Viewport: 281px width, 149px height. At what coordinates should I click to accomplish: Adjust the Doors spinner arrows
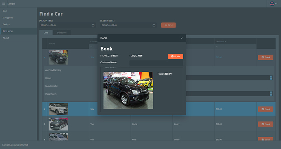pos(271,78)
